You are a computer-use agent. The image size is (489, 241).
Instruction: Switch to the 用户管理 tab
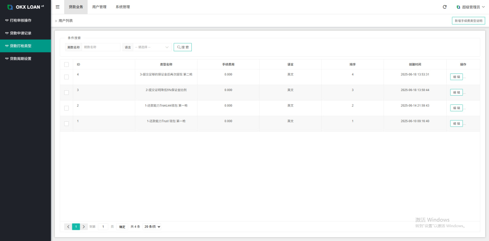[x=99, y=7]
